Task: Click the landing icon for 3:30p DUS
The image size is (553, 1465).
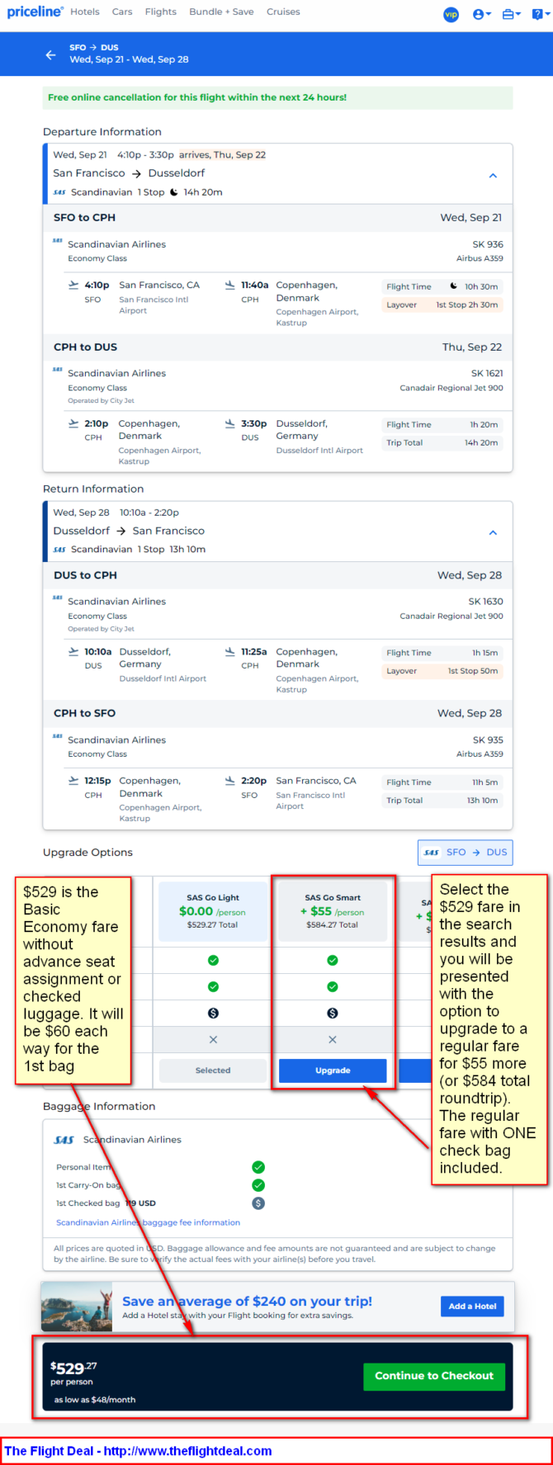Action: point(229,423)
